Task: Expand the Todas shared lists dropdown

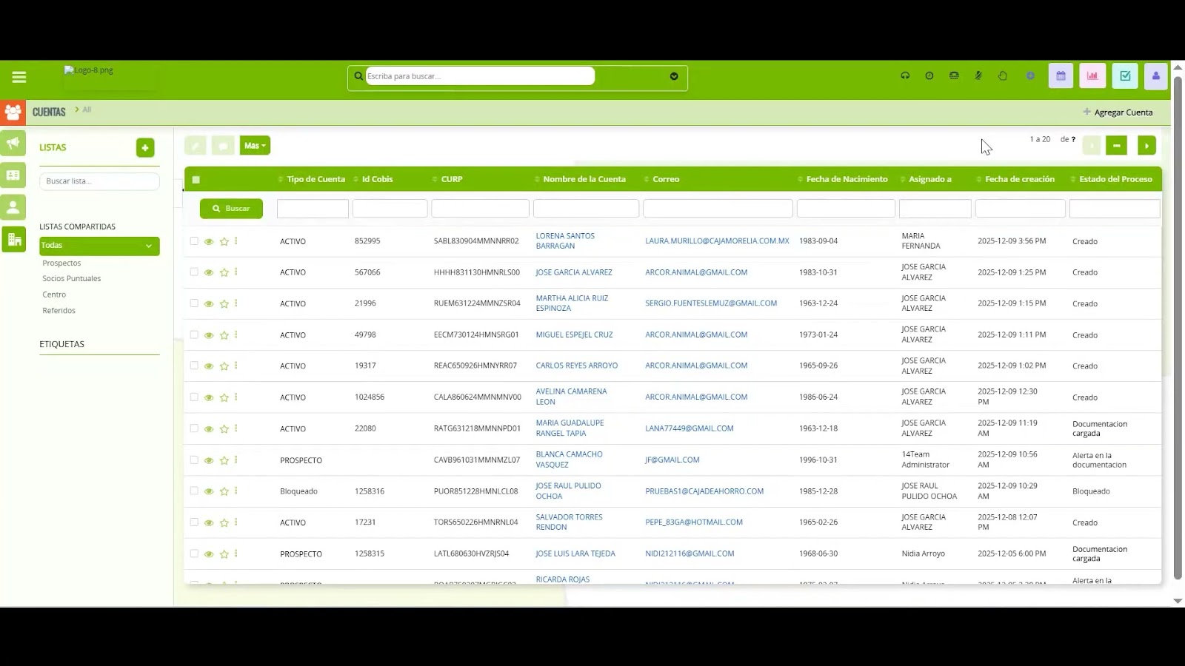Action: 99,245
